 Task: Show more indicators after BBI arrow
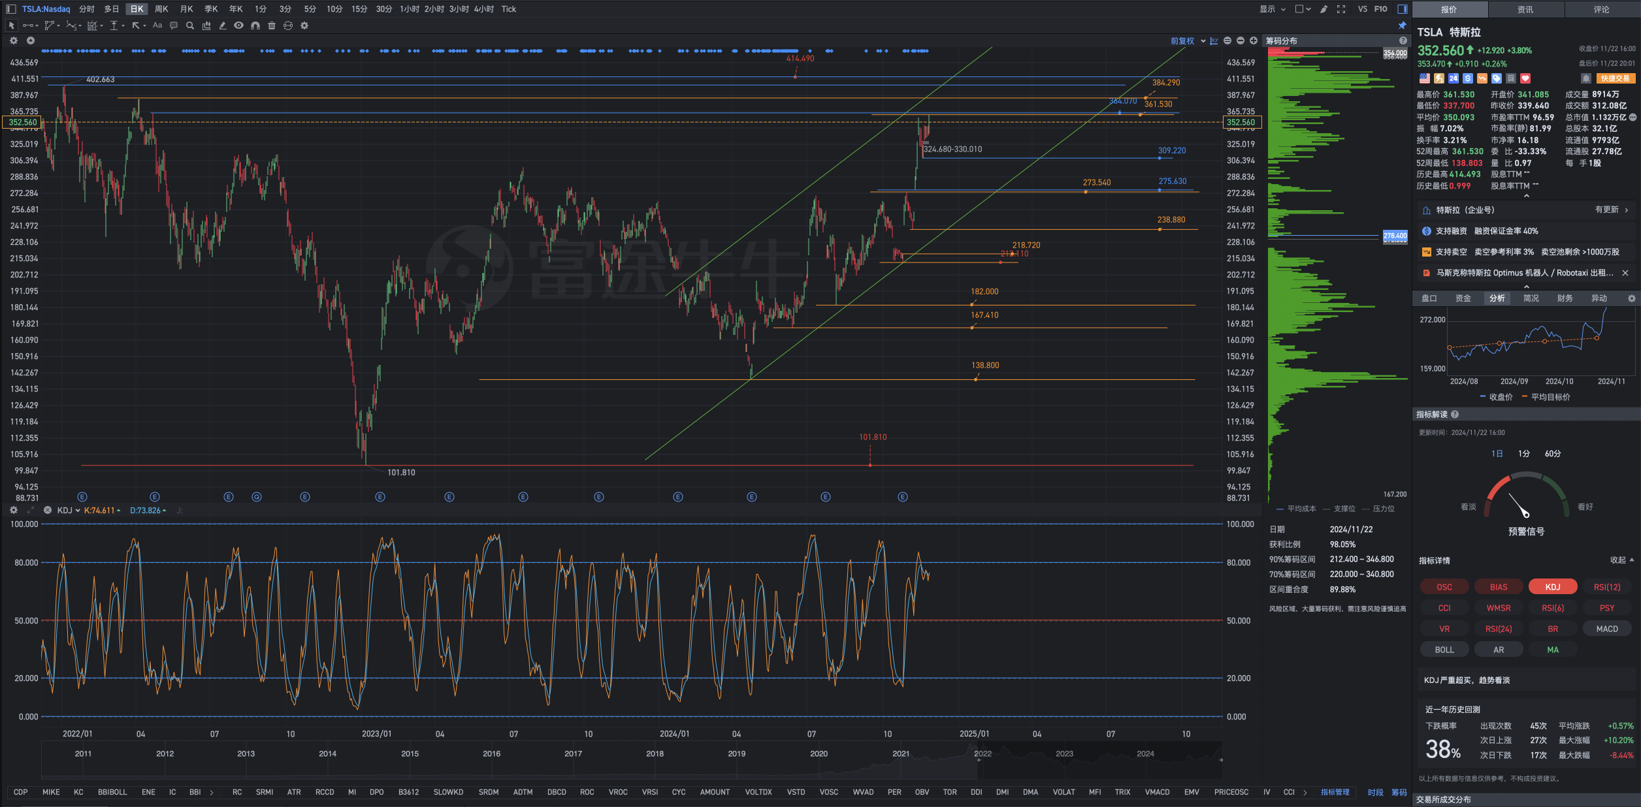[212, 792]
